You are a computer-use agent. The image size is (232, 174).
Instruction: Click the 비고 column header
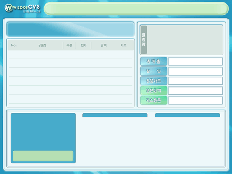pos(123,45)
